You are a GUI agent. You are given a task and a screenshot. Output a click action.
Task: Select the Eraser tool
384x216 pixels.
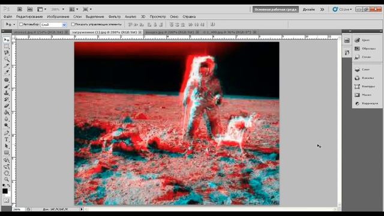coord(7,106)
